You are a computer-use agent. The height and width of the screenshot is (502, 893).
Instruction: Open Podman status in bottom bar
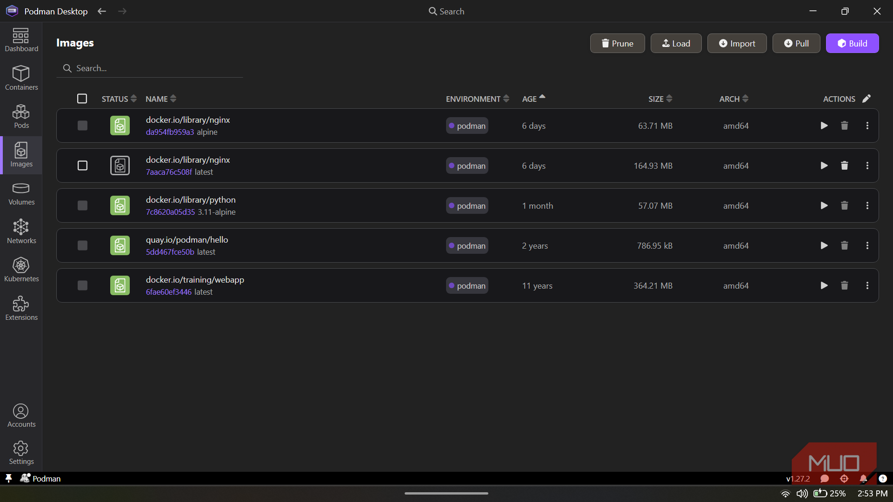tap(40, 478)
